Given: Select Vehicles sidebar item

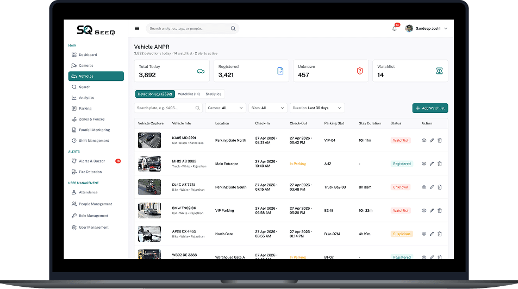Looking at the screenshot, I should [96, 76].
